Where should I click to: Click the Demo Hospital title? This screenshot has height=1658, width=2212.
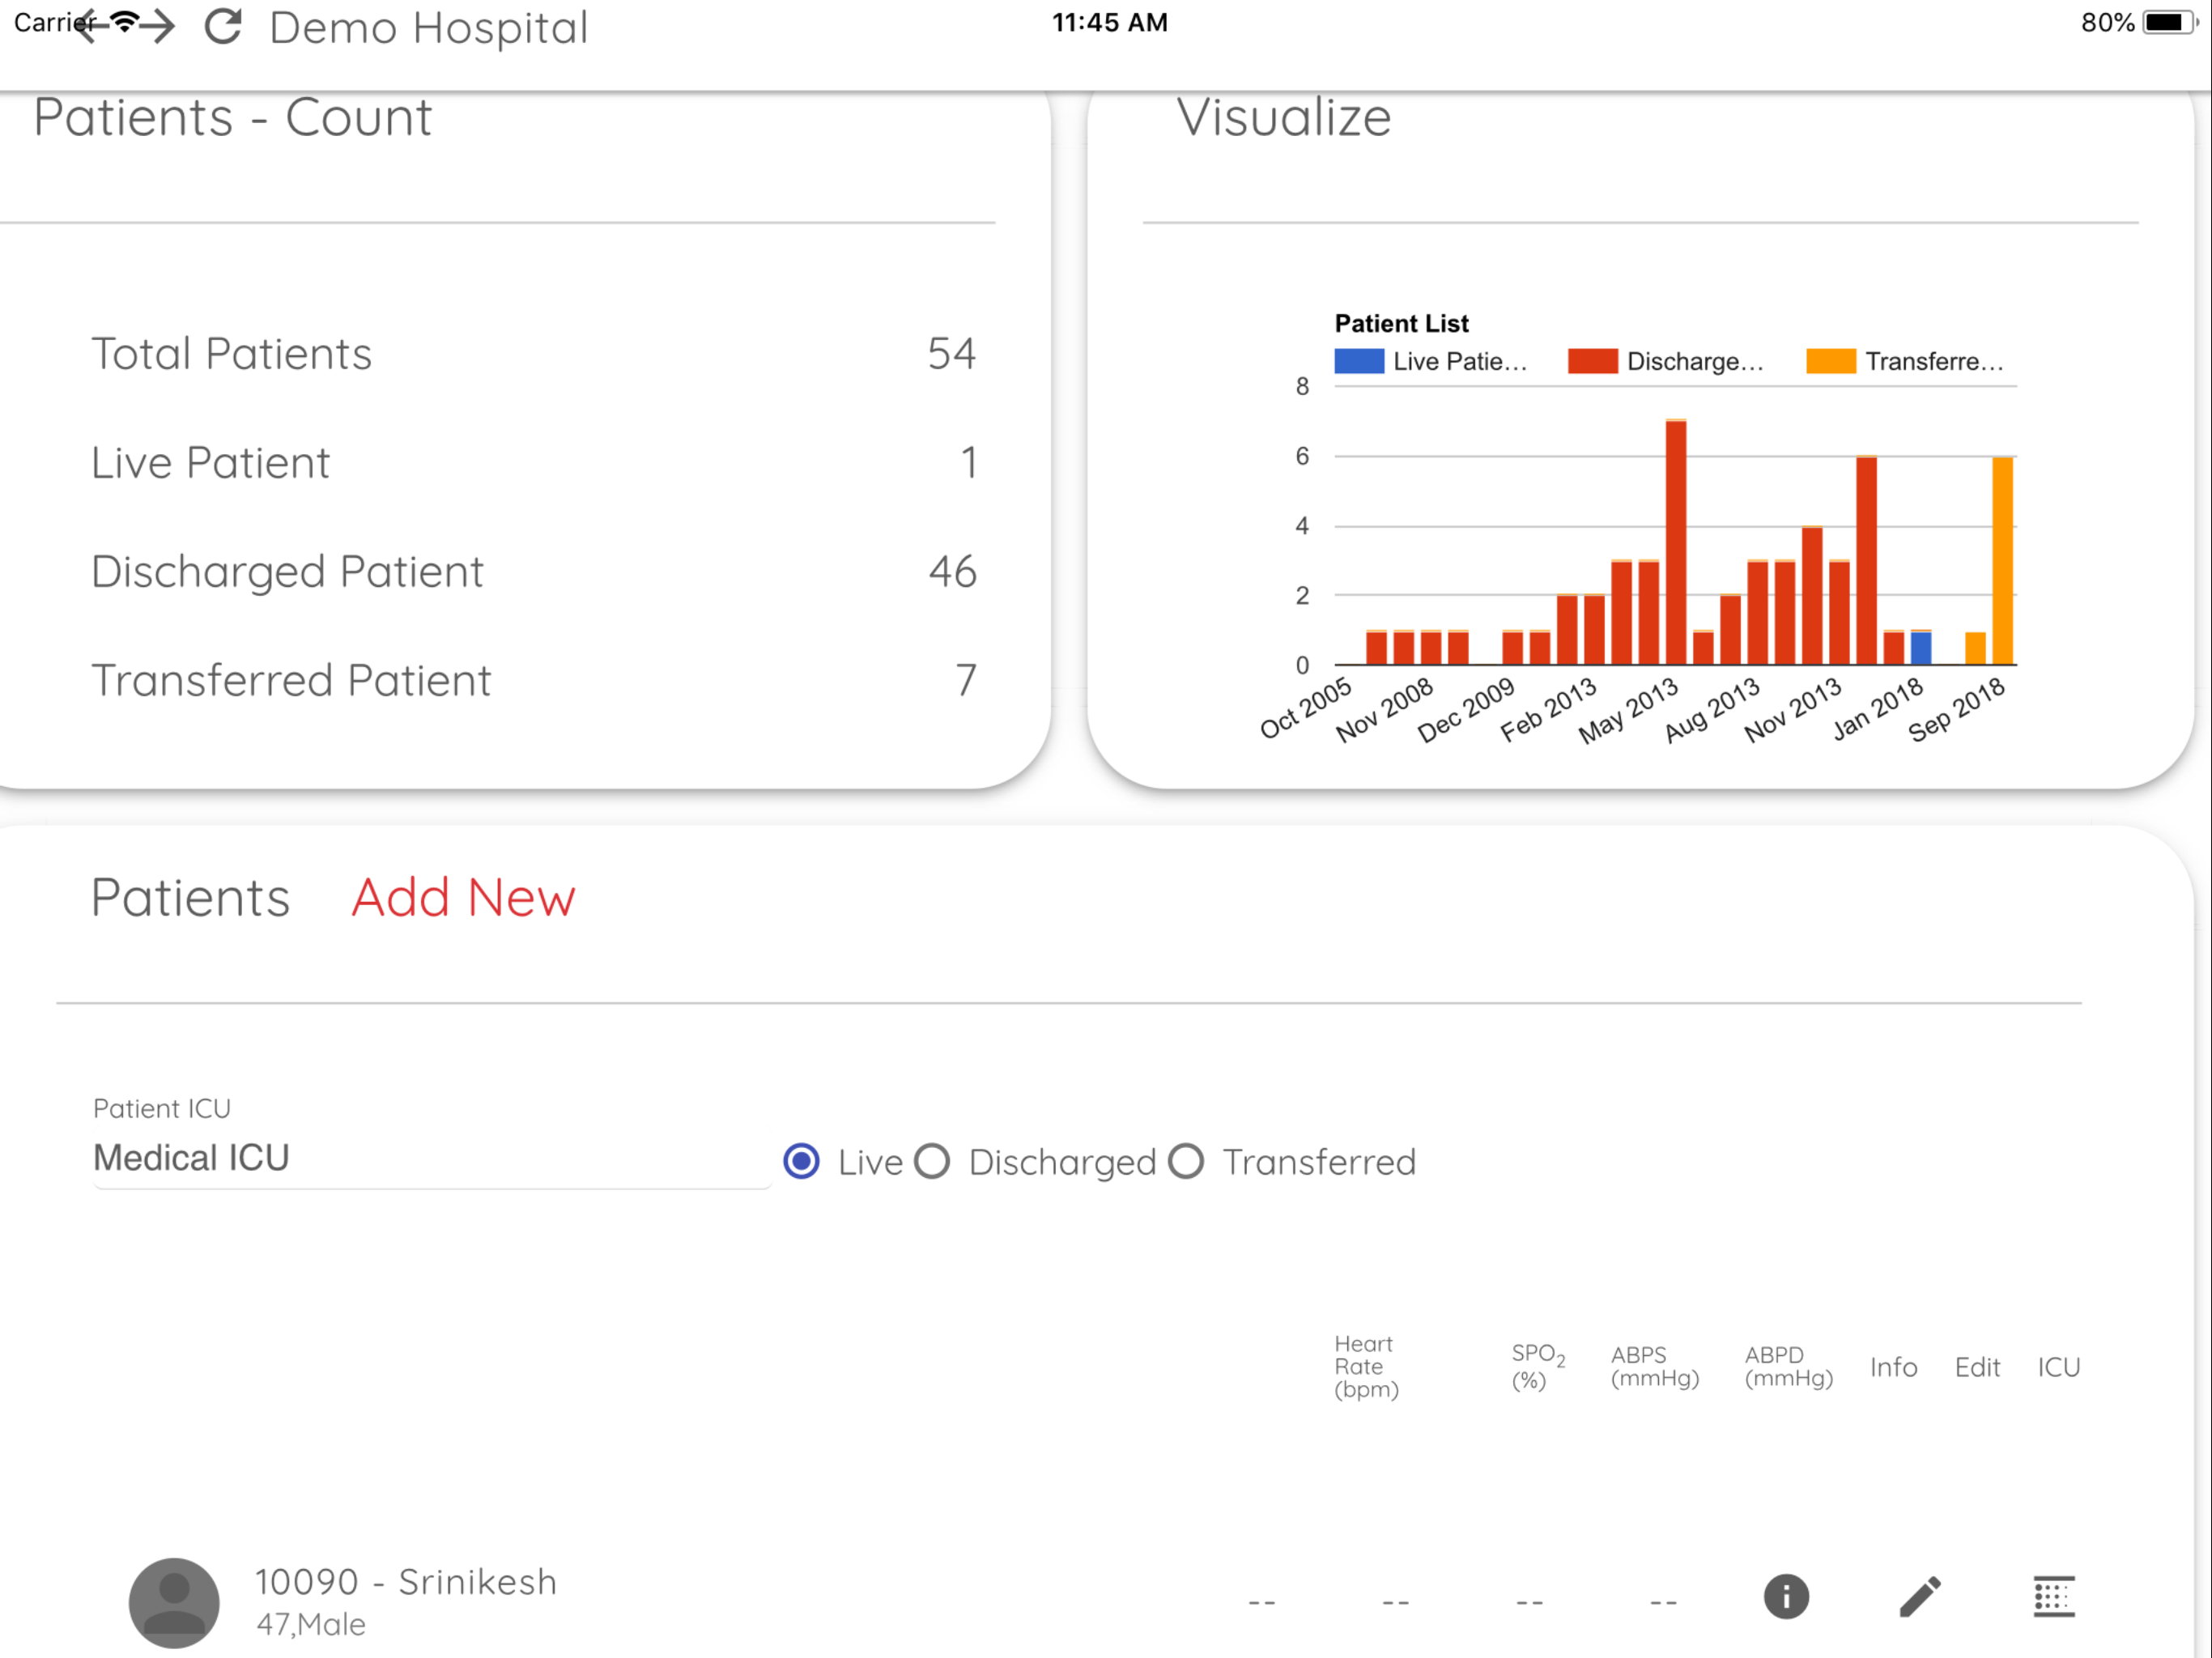tap(428, 28)
